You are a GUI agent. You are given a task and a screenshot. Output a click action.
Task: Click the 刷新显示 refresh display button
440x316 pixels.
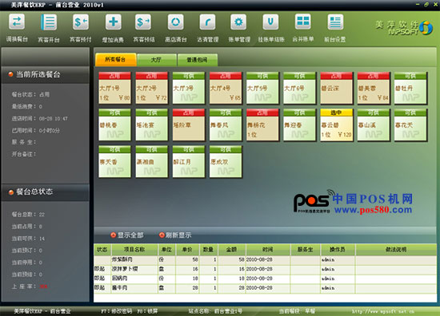point(175,235)
